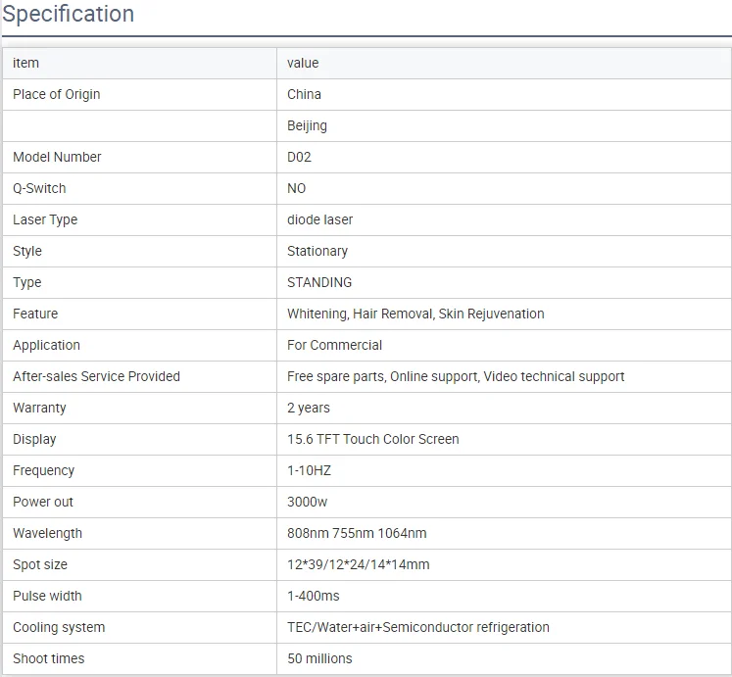Select the Power out value '3000w'
Viewport: 732px width, 677px height.
click(x=307, y=502)
